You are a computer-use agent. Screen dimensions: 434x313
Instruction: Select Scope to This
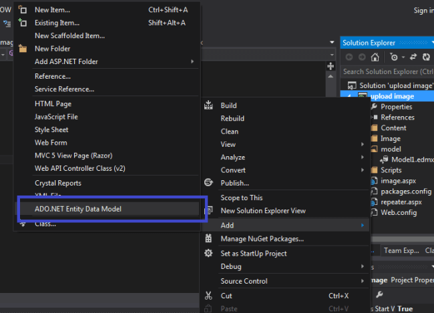tap(241, 198)
